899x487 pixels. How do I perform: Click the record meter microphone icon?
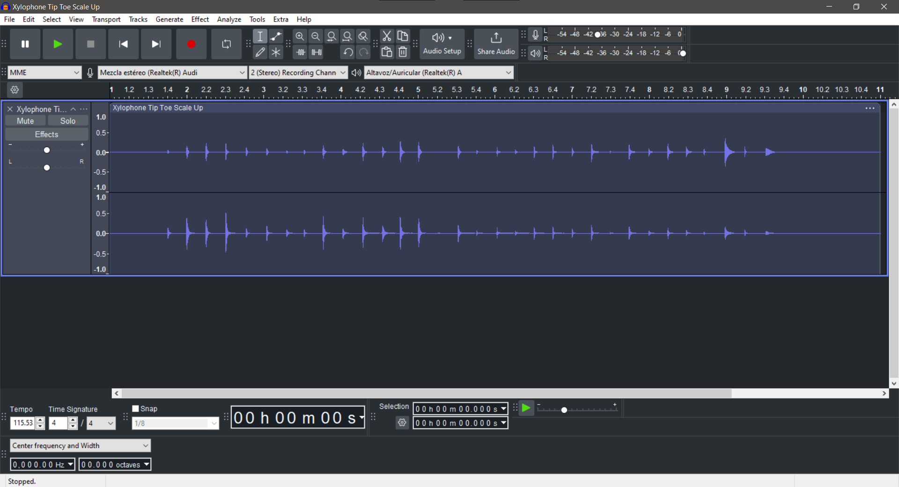(x=536, y=35)
